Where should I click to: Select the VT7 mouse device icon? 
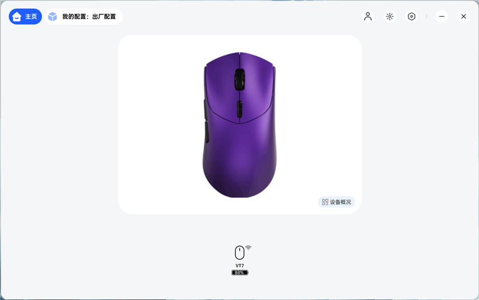pyautogui.click(x=239, y=253)
